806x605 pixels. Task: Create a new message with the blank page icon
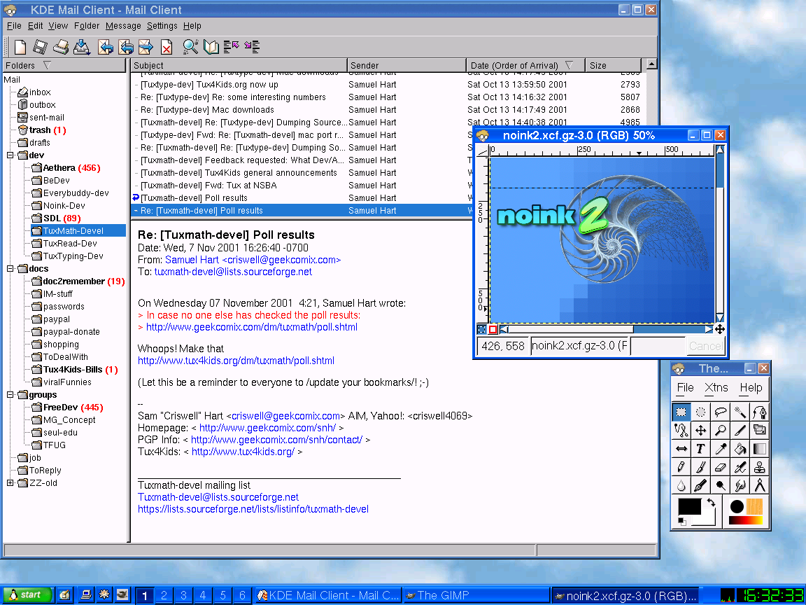(20, 47)
